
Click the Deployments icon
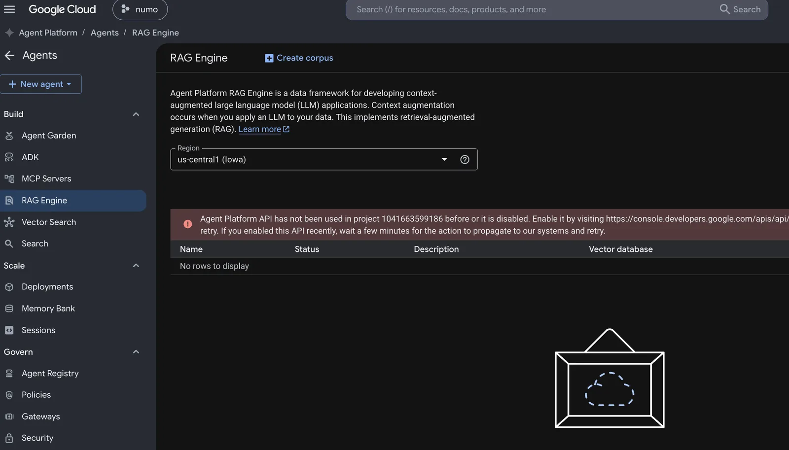9,287
